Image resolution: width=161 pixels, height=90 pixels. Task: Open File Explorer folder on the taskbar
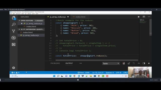point(91,76)
